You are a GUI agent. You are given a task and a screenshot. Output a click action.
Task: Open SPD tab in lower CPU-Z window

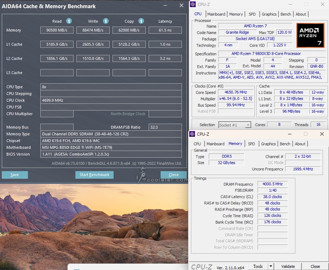click(252, 144)
